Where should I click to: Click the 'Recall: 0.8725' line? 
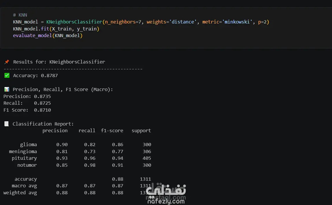(x=27, y=103)
